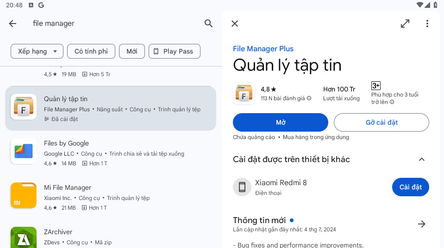444x248 pixels.
Task: Collapse the Cài đặt được trên thiết bị khác section
Action: point(421,159)
